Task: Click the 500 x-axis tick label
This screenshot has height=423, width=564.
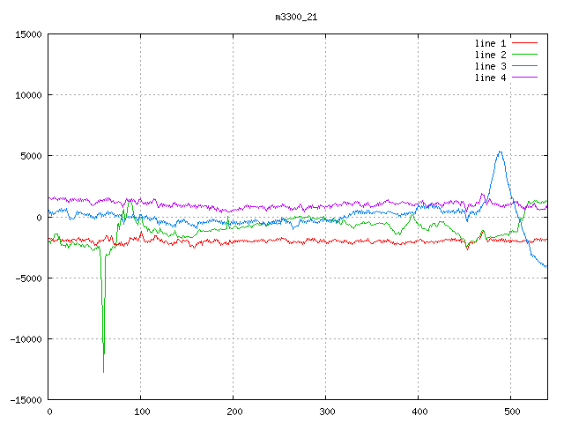Action: pyautogui.click(x=511, y=412)
